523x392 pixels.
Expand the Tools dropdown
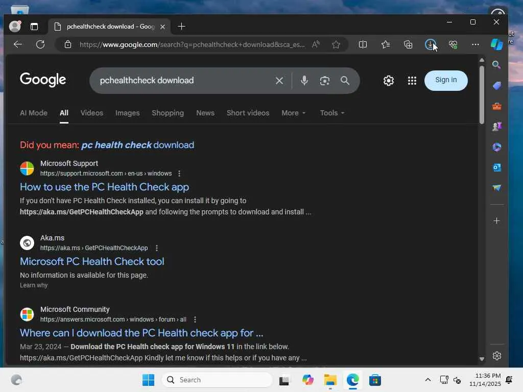click(x=332, y=113)
